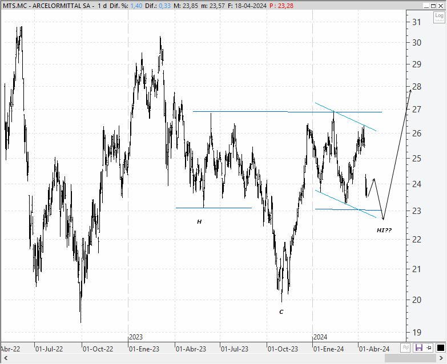
Task: Click the 'F: 18-04-2024' date
Action: tap(247, 6)
